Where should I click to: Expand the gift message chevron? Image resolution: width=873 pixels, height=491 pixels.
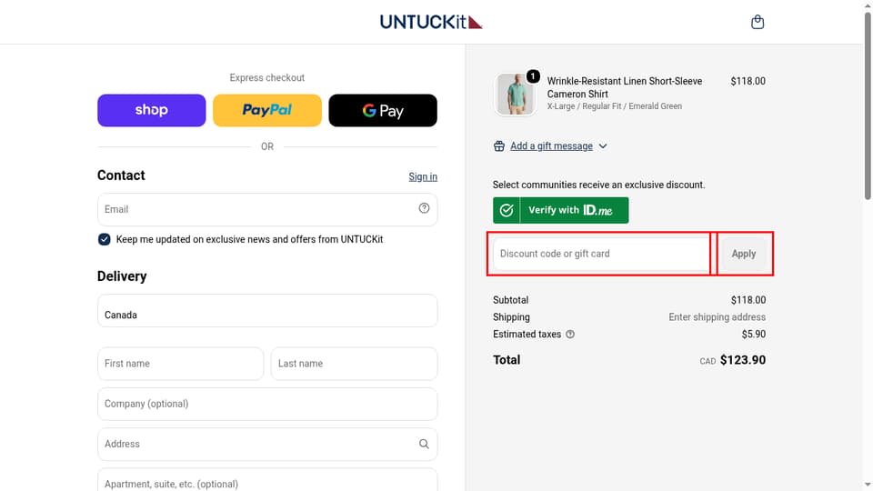click(603, 146)
